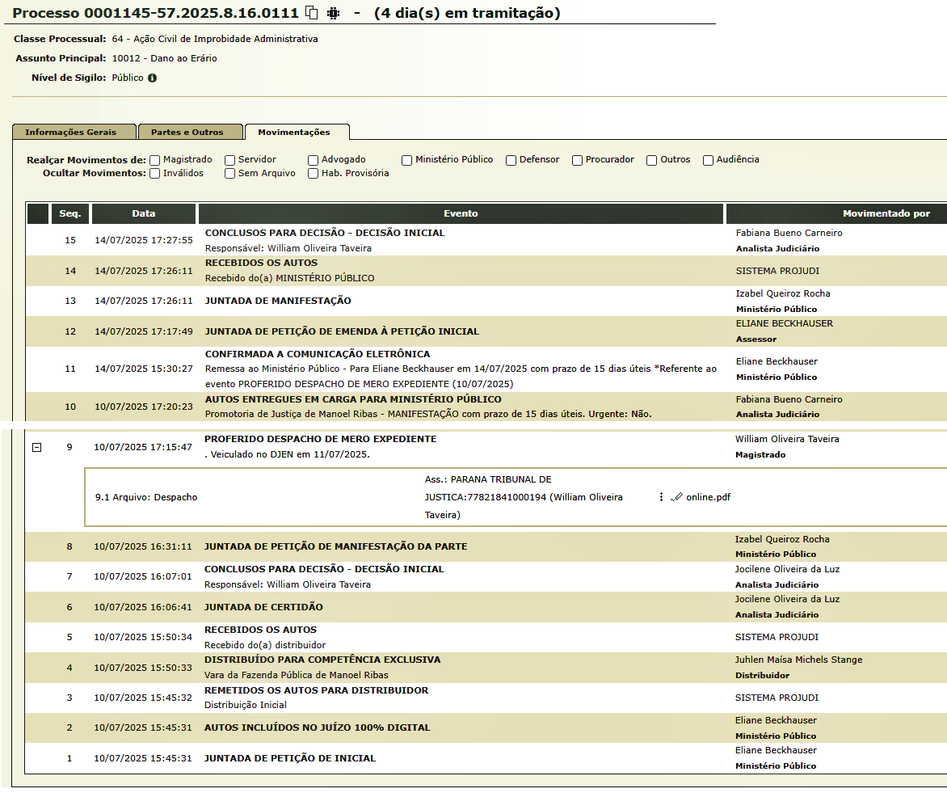Check the Magistrado highlight checkbox

[x=155, y=160]
